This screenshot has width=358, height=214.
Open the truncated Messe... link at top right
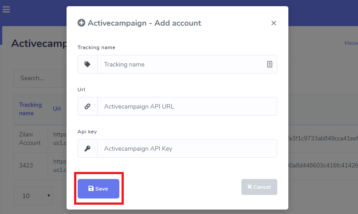pyautogui.click(x=351, y=43)
